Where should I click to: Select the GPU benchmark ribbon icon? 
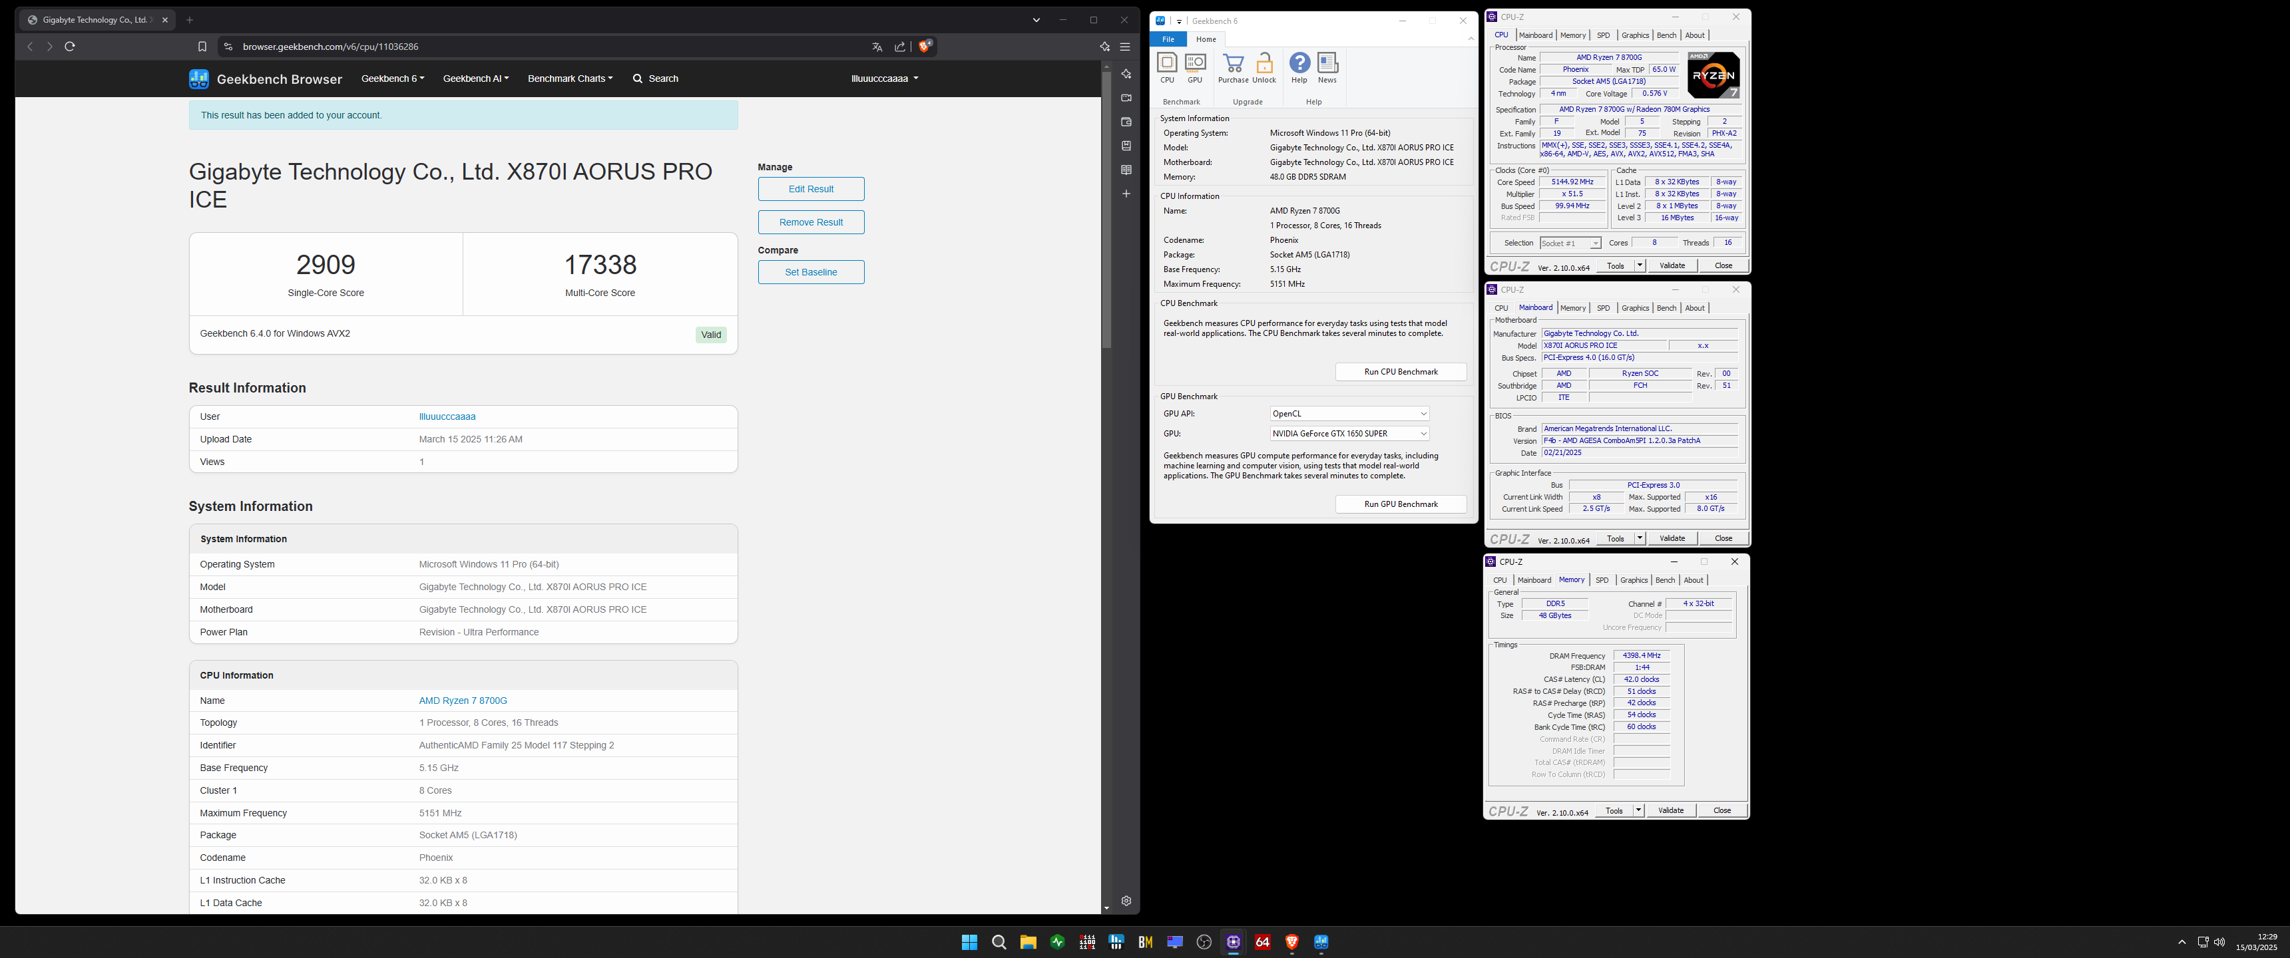(x=1195, y=68)
